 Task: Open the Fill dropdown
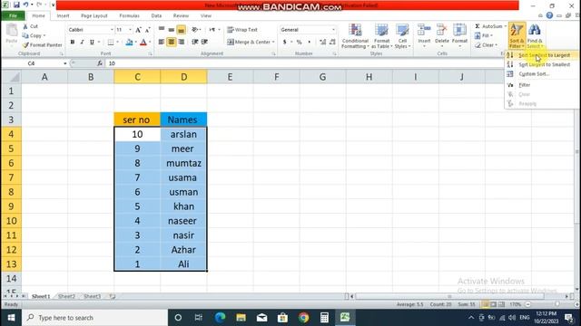(x=484, y=36)
